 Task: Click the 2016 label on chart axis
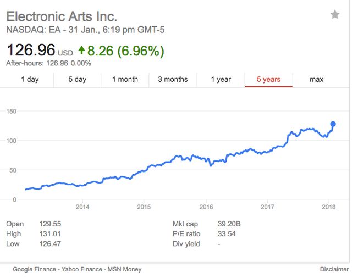[x=206, y=207]
